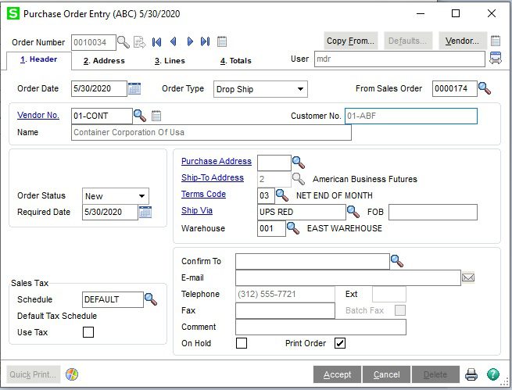Click the Quick Print button
512x390 pixels.
(x=34, y=374)
